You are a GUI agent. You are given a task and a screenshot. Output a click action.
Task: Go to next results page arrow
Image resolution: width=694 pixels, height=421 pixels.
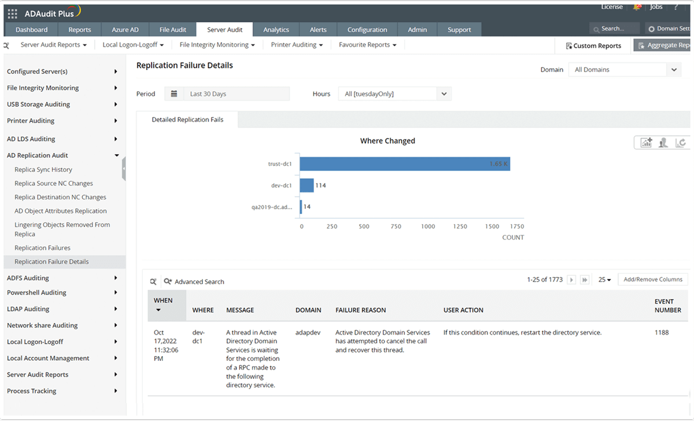[x=571, y=280]
